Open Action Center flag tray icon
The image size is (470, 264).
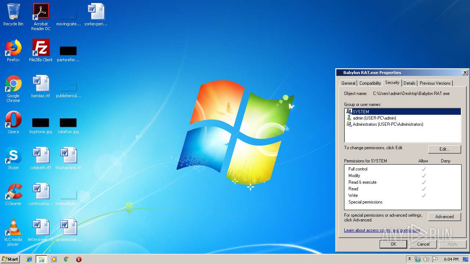click(x=435, y=259)
